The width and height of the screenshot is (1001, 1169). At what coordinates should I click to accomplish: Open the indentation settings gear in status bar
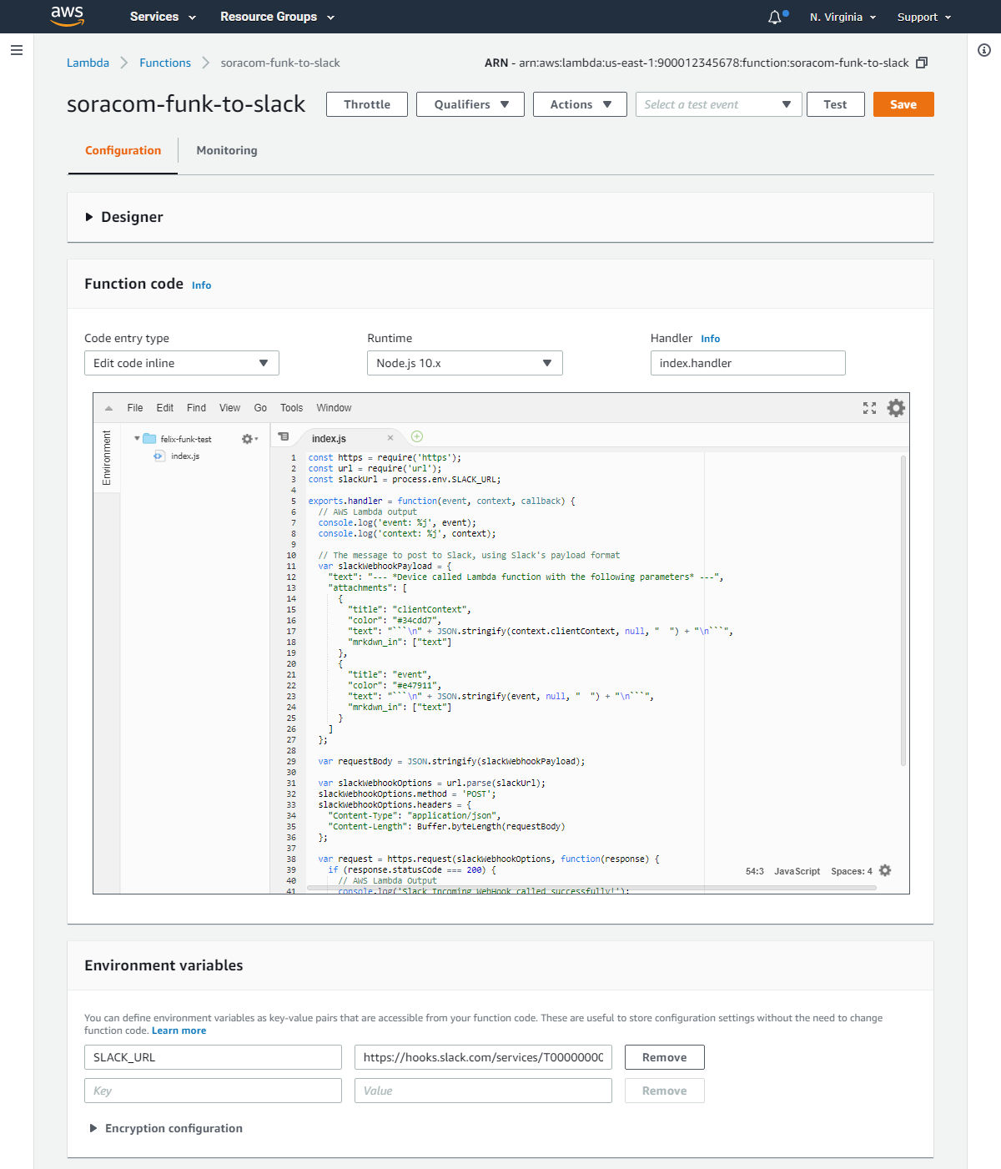[x=885, y=870]
